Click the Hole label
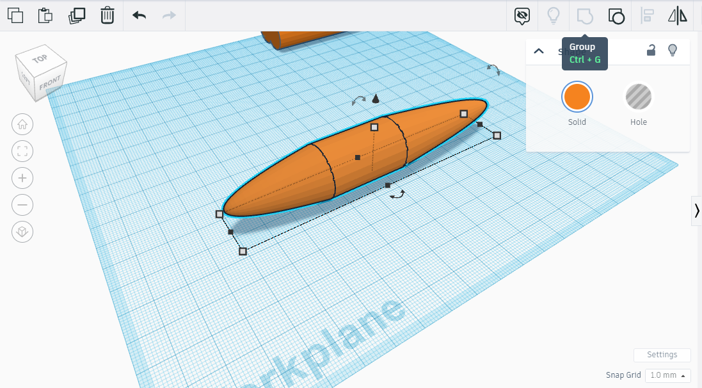Screen dimensions: 702x388 639,122
